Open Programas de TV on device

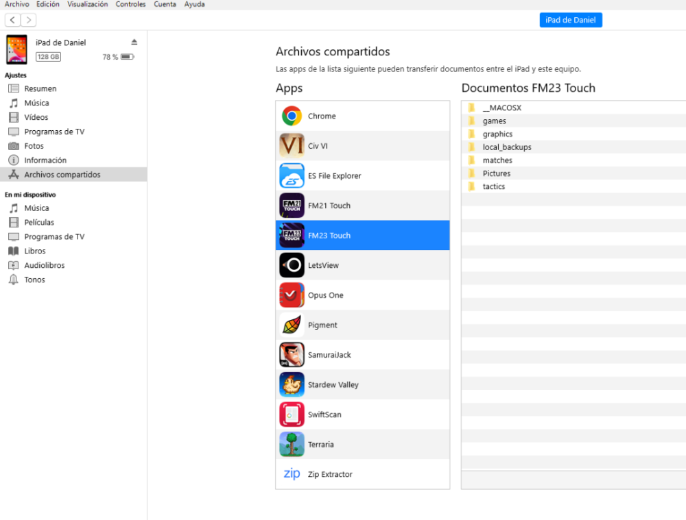73,237
